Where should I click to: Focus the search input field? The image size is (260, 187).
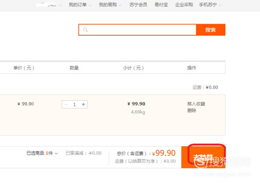(x=137, y=30)
